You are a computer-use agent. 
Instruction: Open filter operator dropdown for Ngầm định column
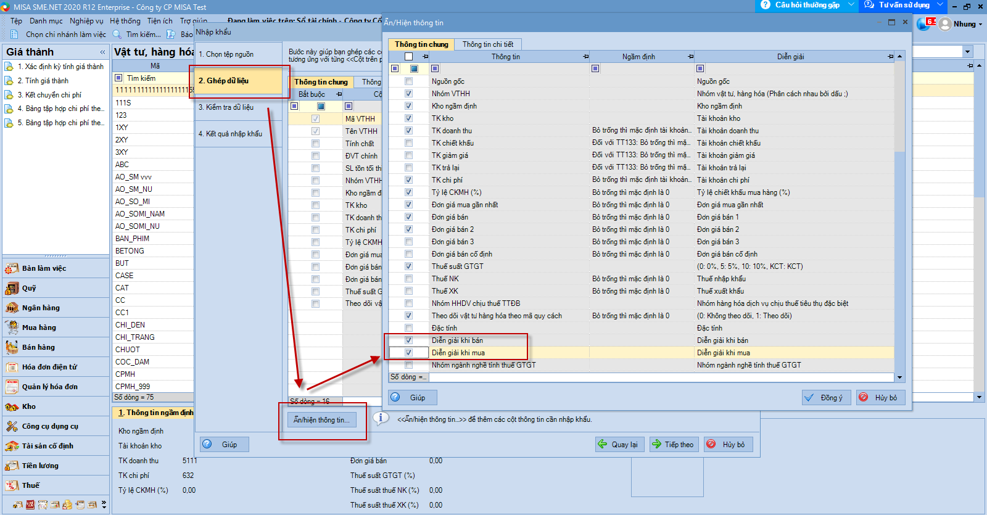click(x=595, y=68)
